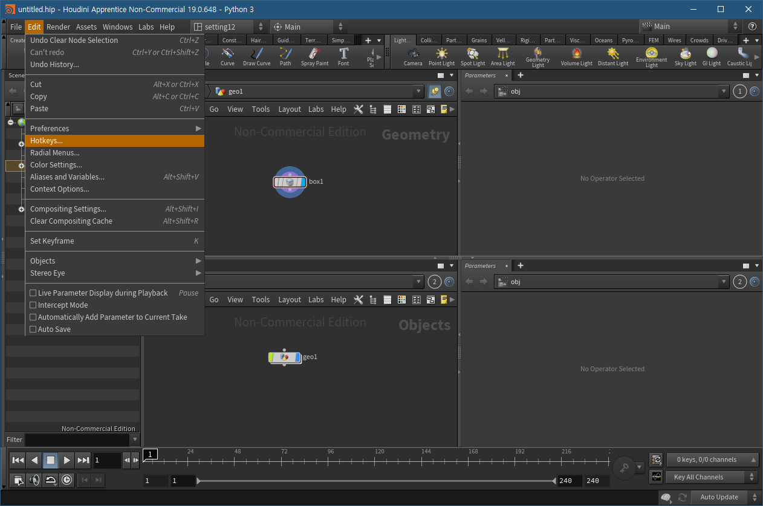Switch to the Crowds shelf tab
This screenshot has width=763, height=506.
pyautogui.click(x=699, y=41)
